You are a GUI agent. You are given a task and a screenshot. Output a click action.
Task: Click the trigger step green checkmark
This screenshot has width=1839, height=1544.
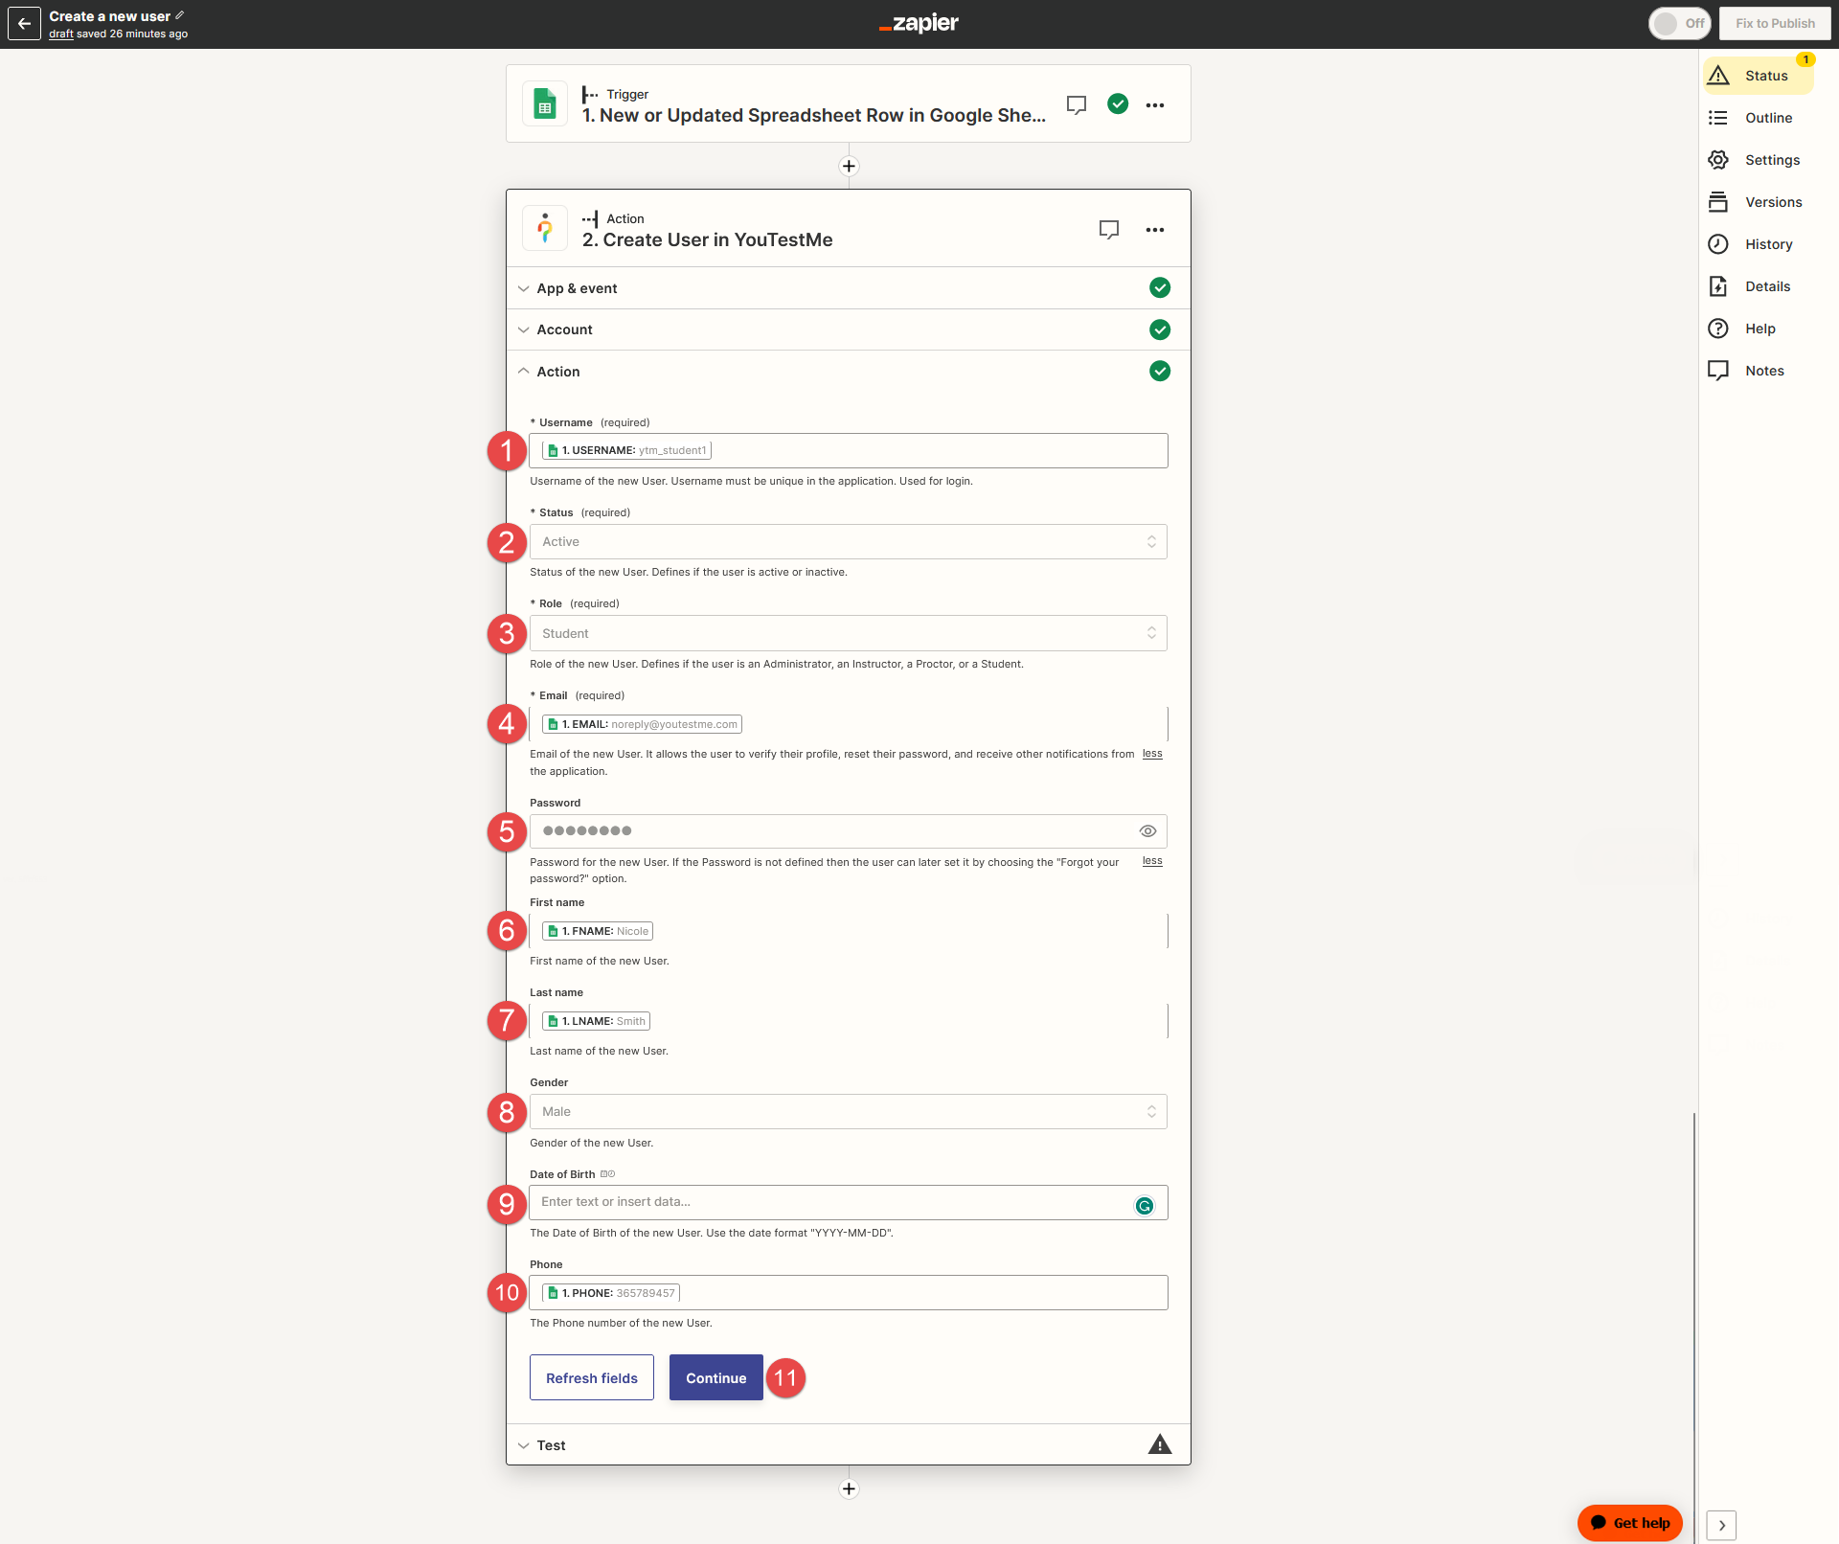tap(1118, 103)
